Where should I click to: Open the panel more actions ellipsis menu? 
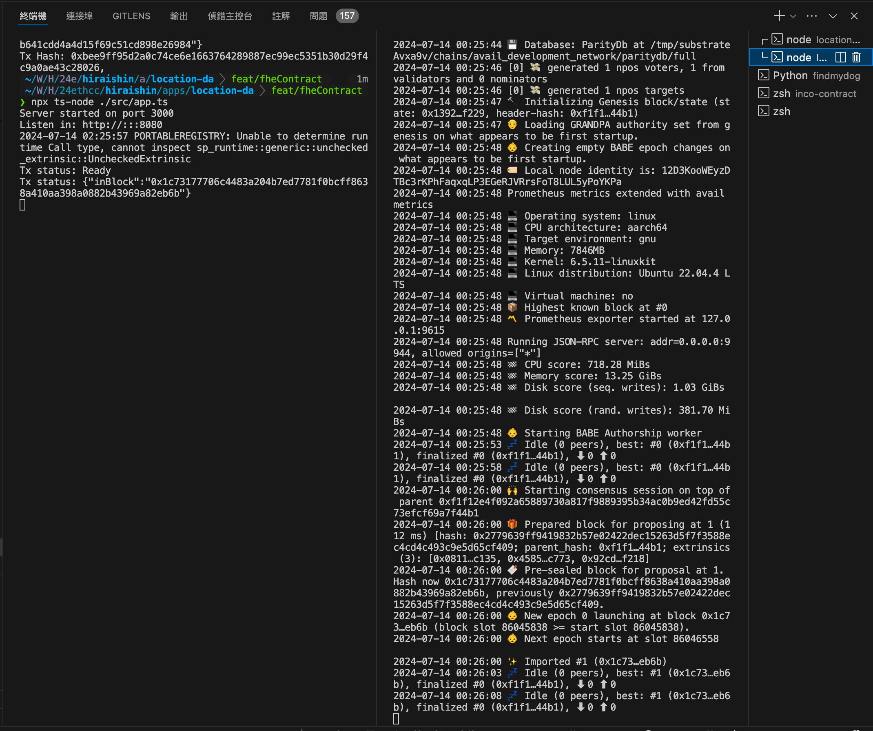[x=812, y=16]
